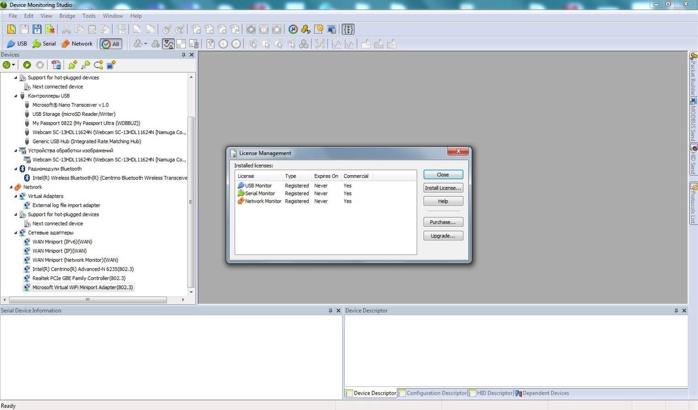Click the blue monitor with plus icon
This screenshot has height=410, width=698.
(x=111, y=65)
